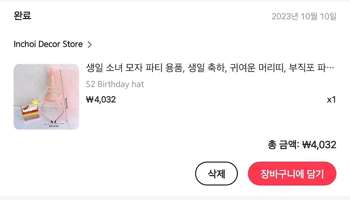Click the 총 금액 total amount label
This screenshot has width=350, height=200.
(x=283, y=145)
